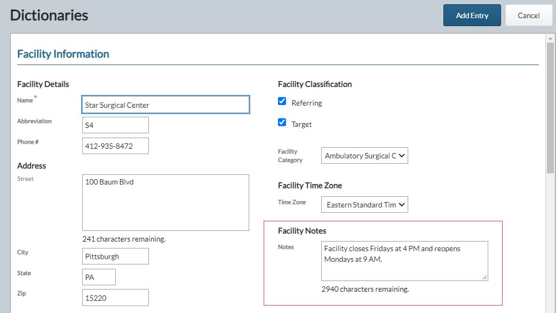Open the Time Zone dropdown
This screenshot has height=313, width=556.
pyautogui.click(x=364, y=205)
